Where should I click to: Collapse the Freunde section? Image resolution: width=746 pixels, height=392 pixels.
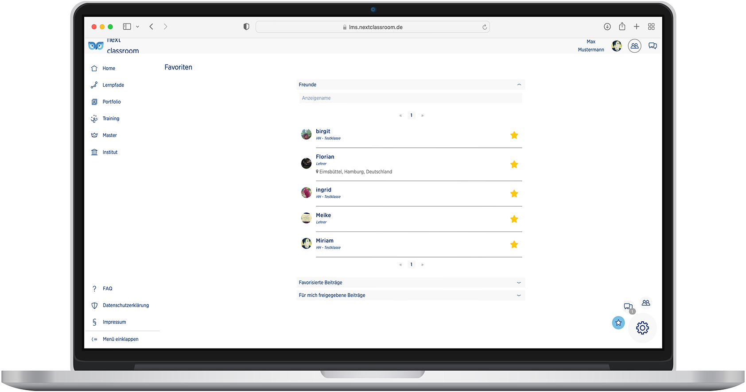pos(519,85)
